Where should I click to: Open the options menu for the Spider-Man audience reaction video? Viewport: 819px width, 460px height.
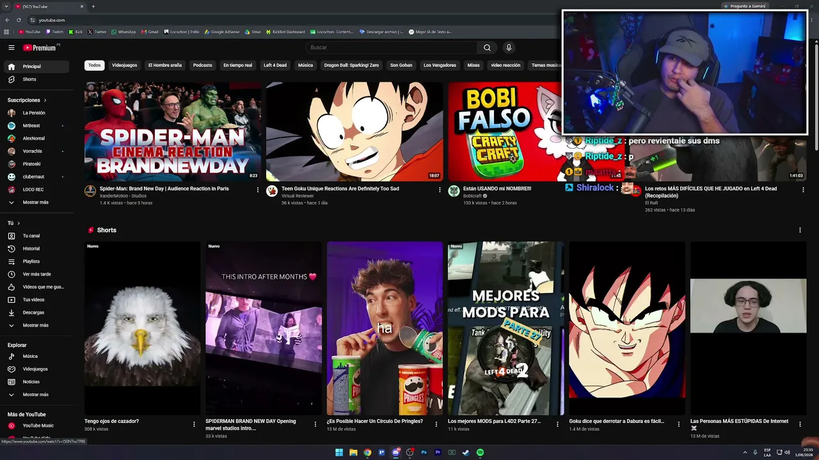[258, 190]
